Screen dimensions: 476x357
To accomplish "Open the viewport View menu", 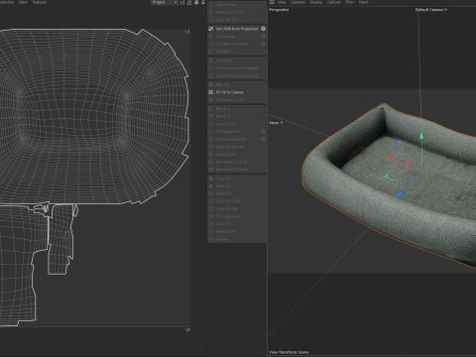I will (282, 2).
